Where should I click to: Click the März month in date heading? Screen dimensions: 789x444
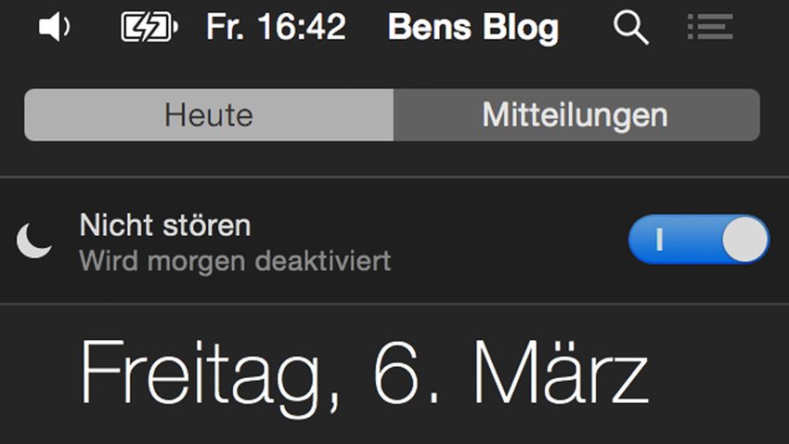562,372
